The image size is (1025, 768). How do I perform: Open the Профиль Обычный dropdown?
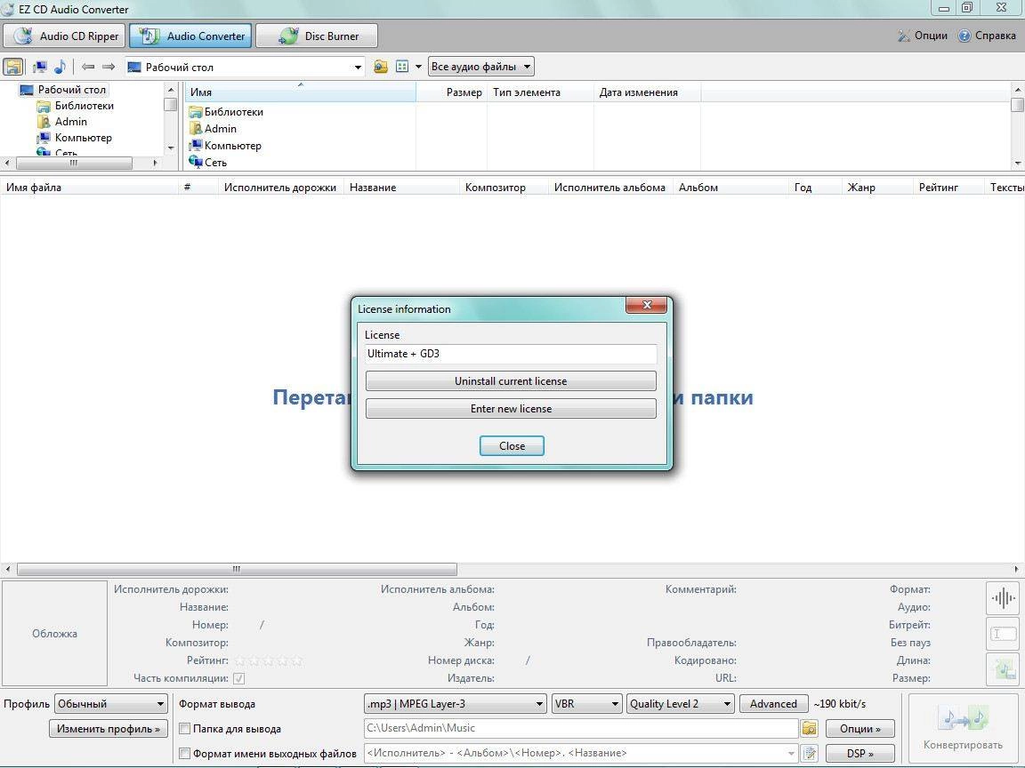[x=111, y=704]
